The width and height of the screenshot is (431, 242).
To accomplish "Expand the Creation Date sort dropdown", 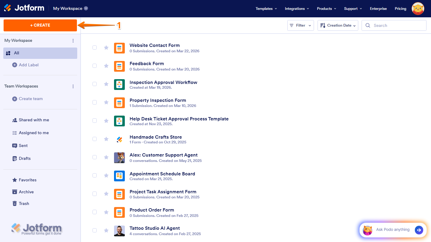I will click(338, 25).
